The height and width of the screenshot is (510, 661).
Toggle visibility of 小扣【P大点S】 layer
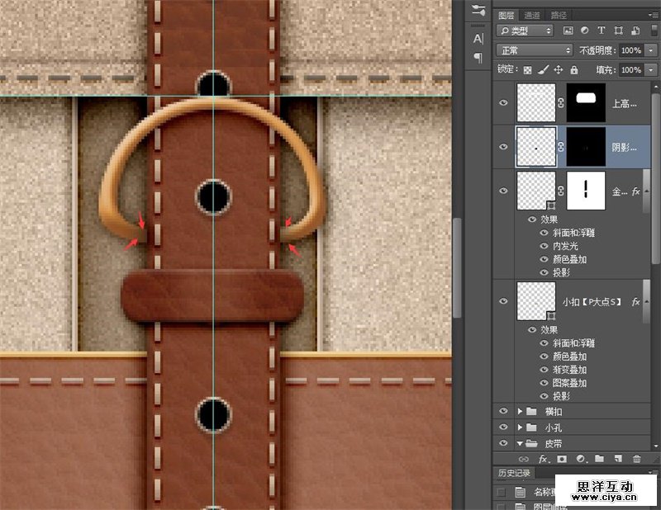(x=503, y=302)
